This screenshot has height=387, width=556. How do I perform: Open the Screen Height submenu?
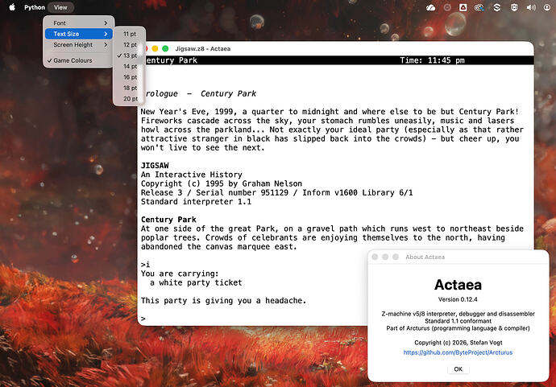pyautogui.click(x=79, y=44)
